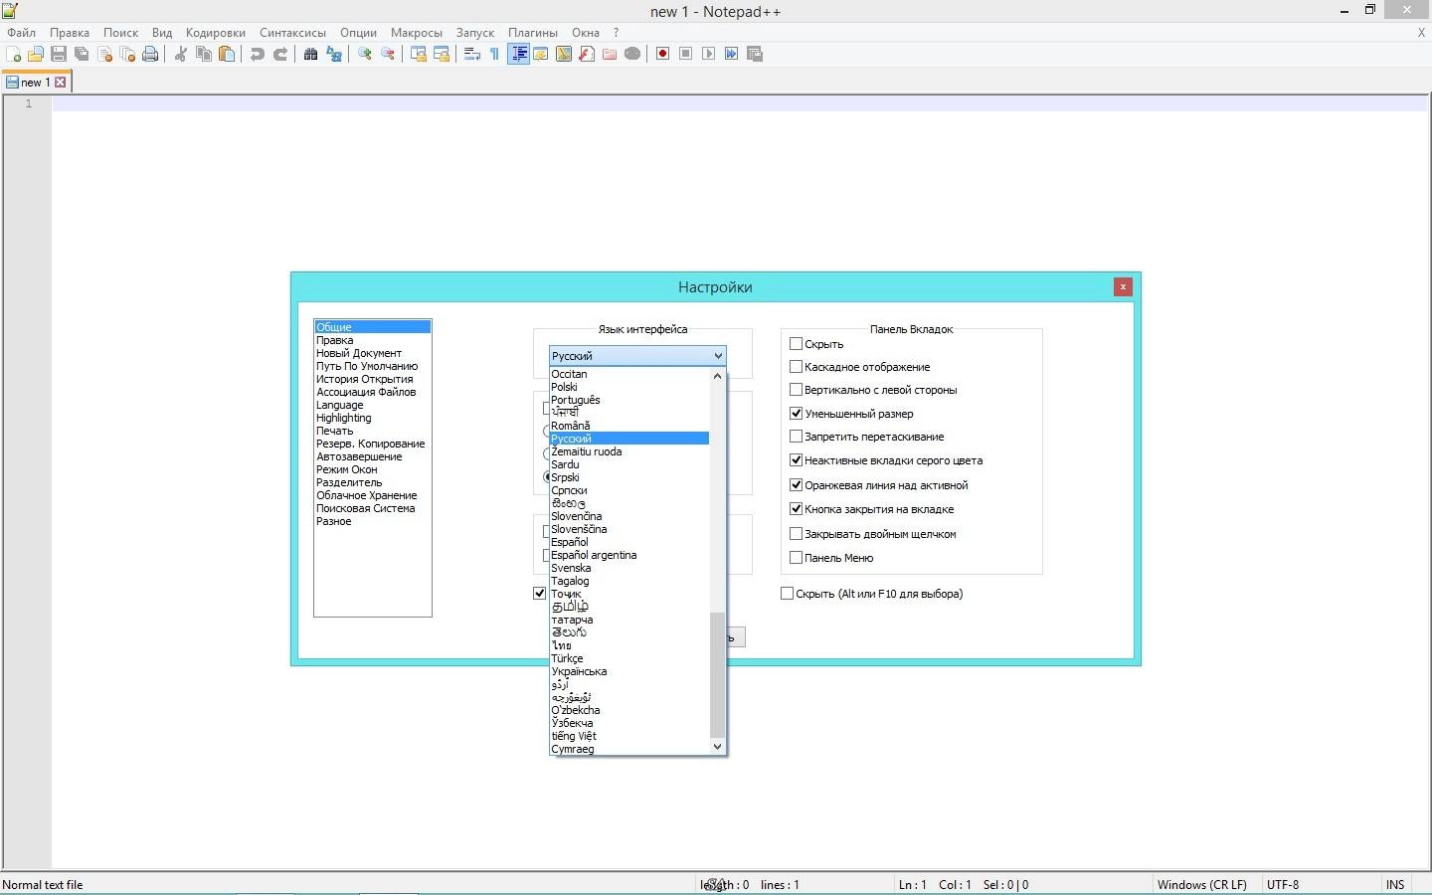Image resolution: width=1432 pixels, height=895 pixels.
Task: Click the Stop Recording macro icon
Action: point(686,54)
